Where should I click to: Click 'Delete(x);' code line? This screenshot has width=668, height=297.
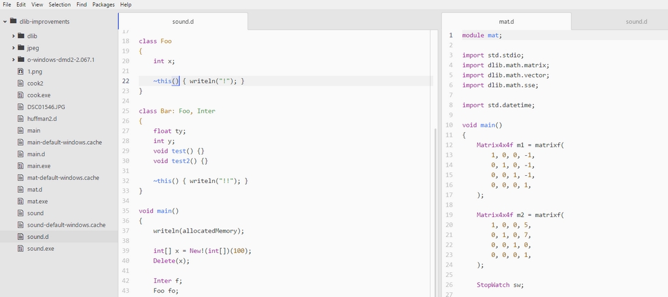[171, 261]
